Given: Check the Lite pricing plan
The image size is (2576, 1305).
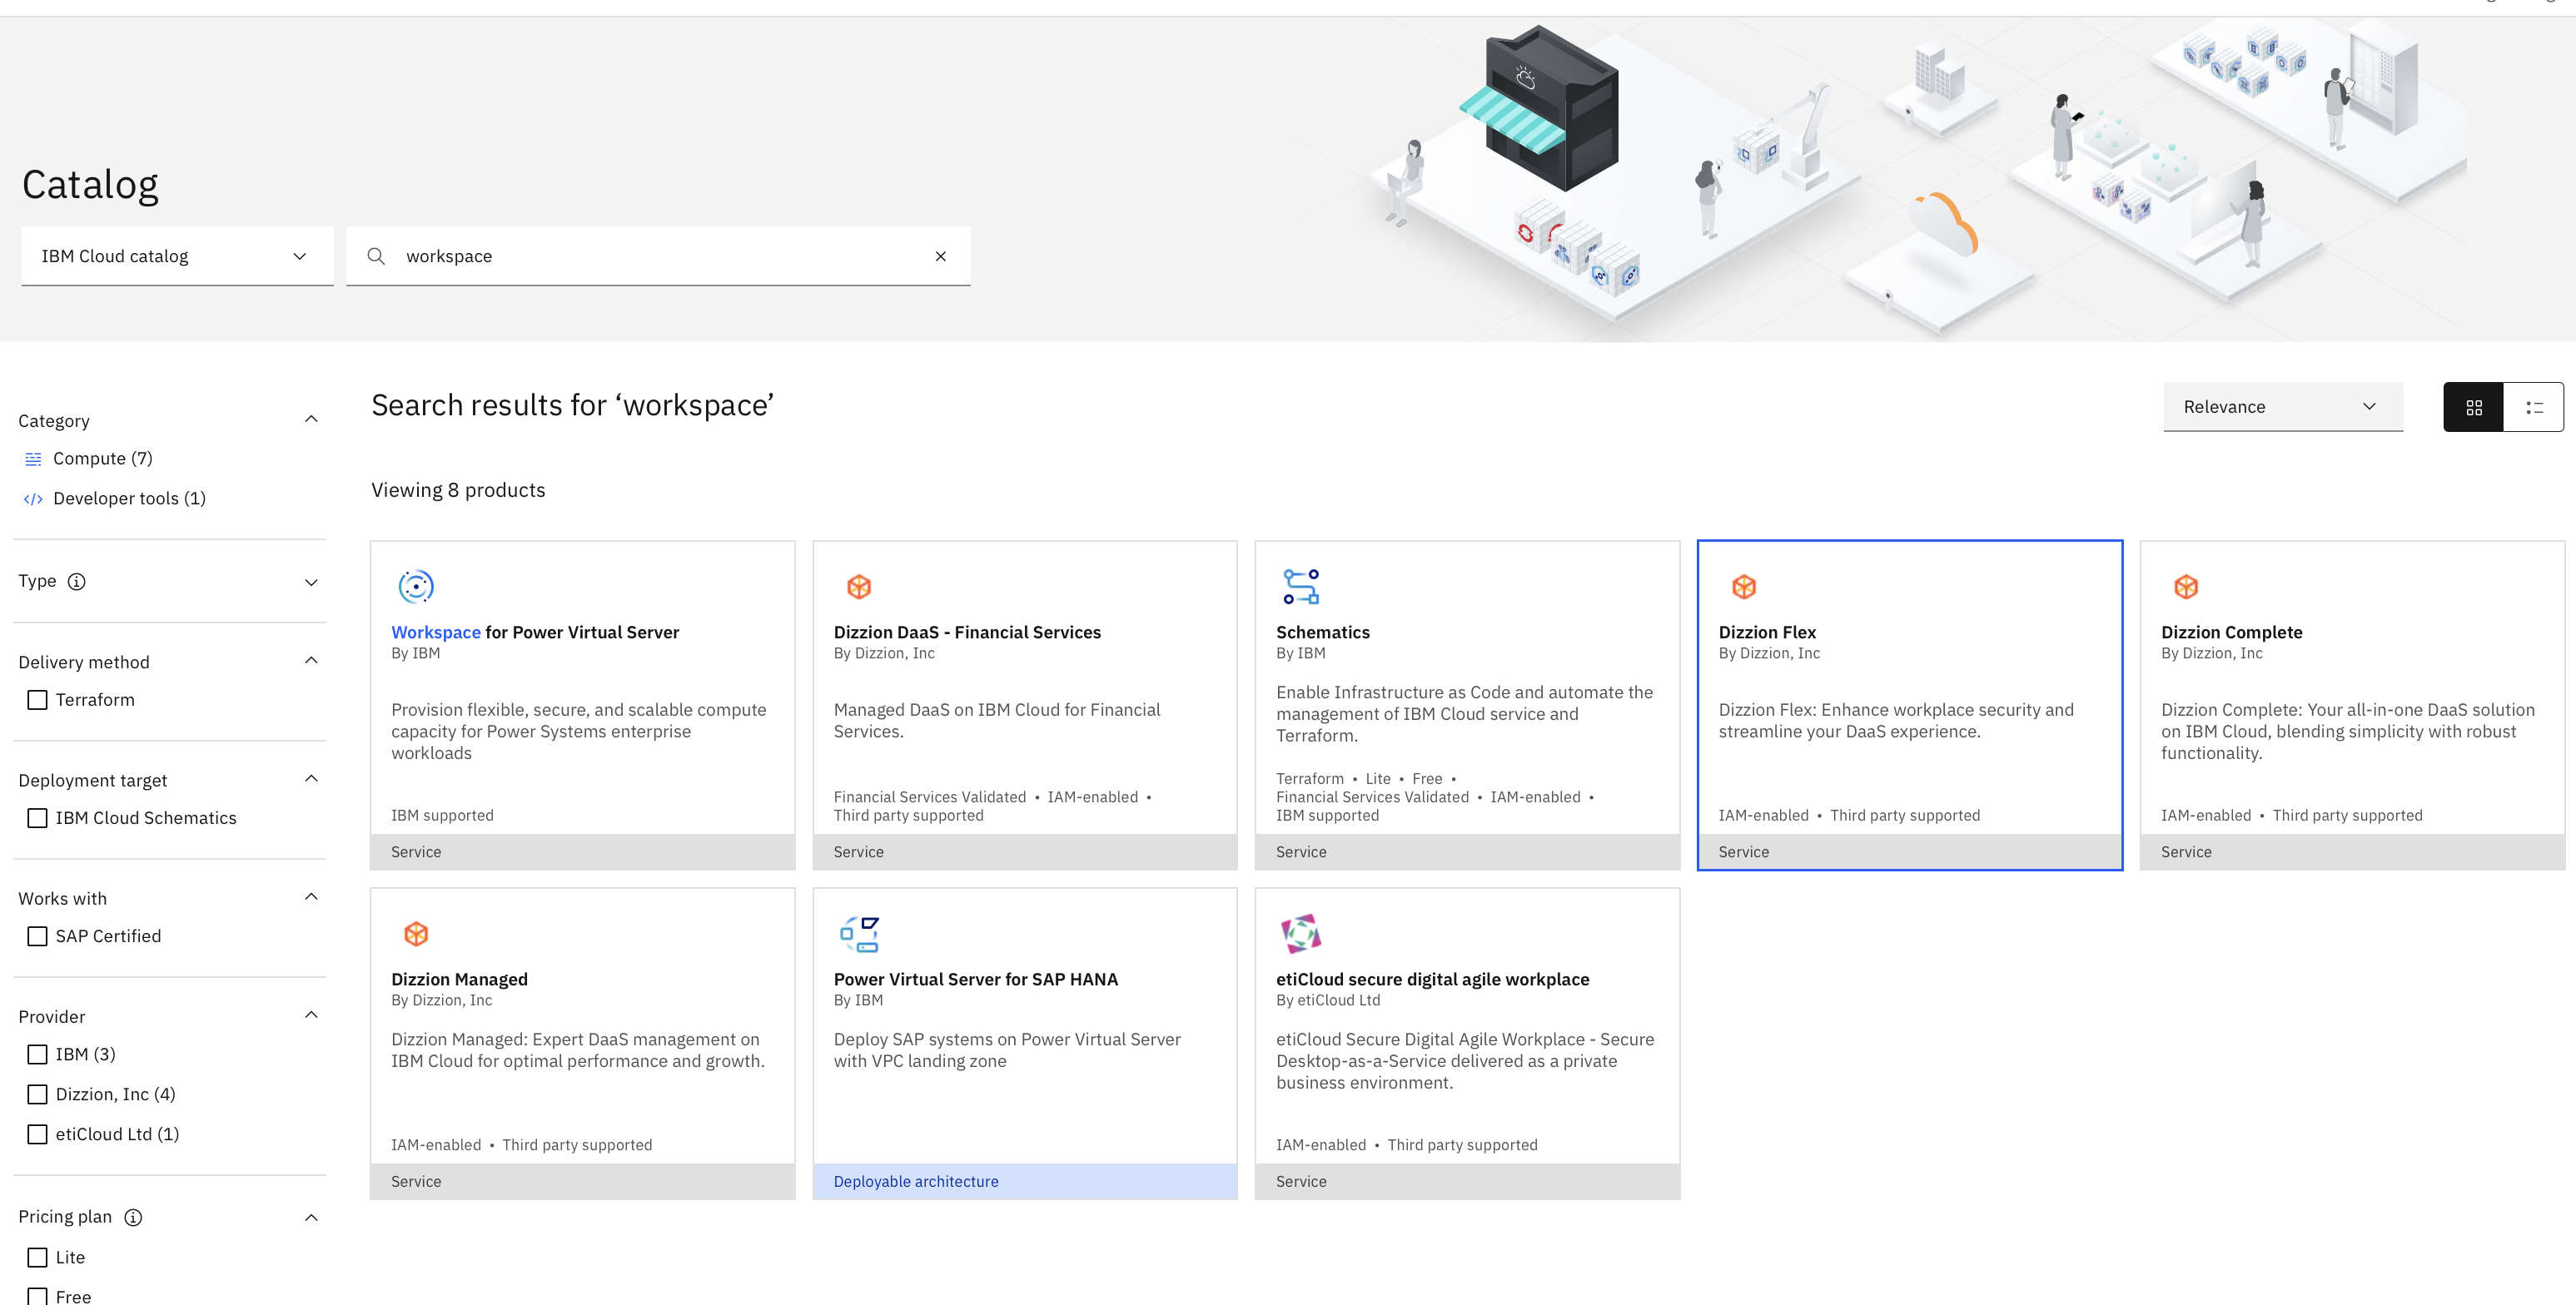Looking at the screenshot, I should 37,1257.
